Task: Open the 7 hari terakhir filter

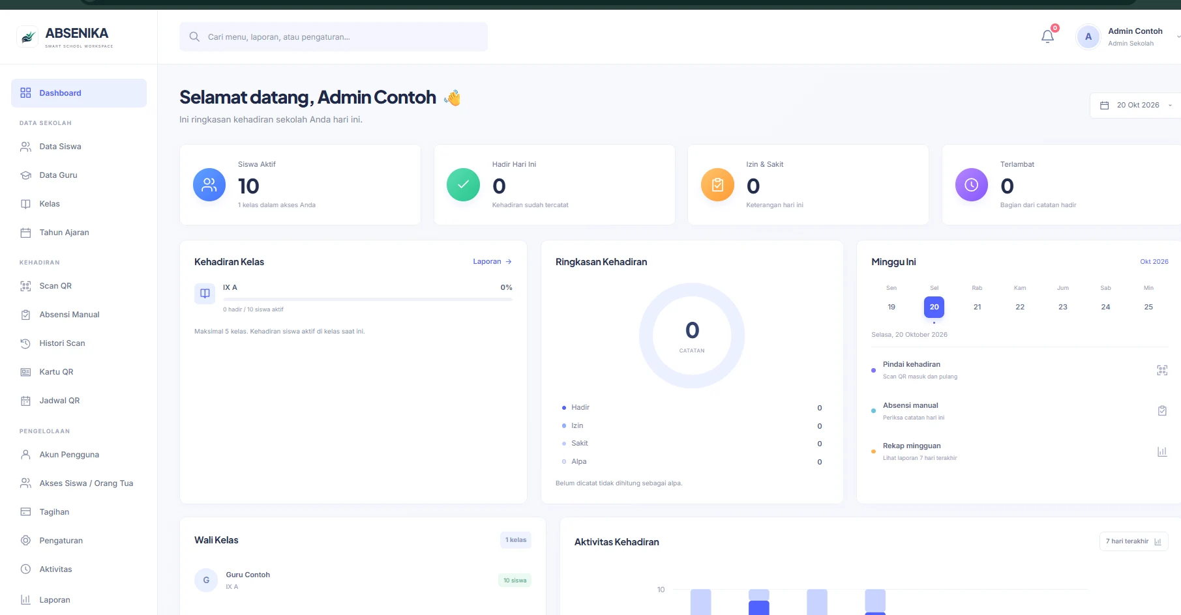Action: (x=1133, y=541)
